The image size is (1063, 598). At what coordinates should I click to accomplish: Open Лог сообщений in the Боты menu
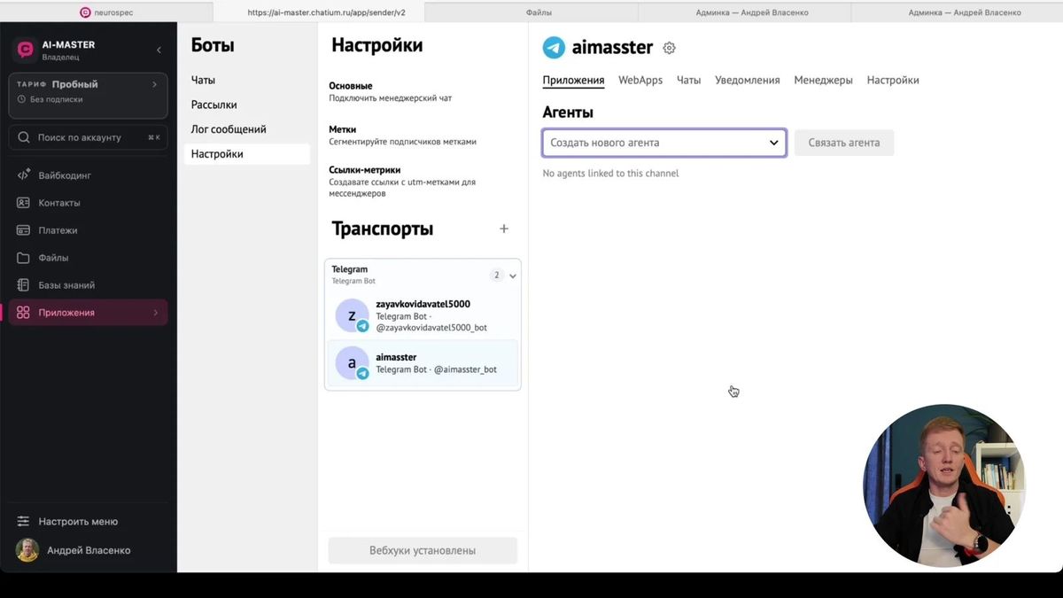pos(229,129)
